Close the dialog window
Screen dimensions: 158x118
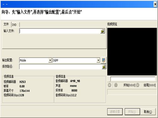155,4
